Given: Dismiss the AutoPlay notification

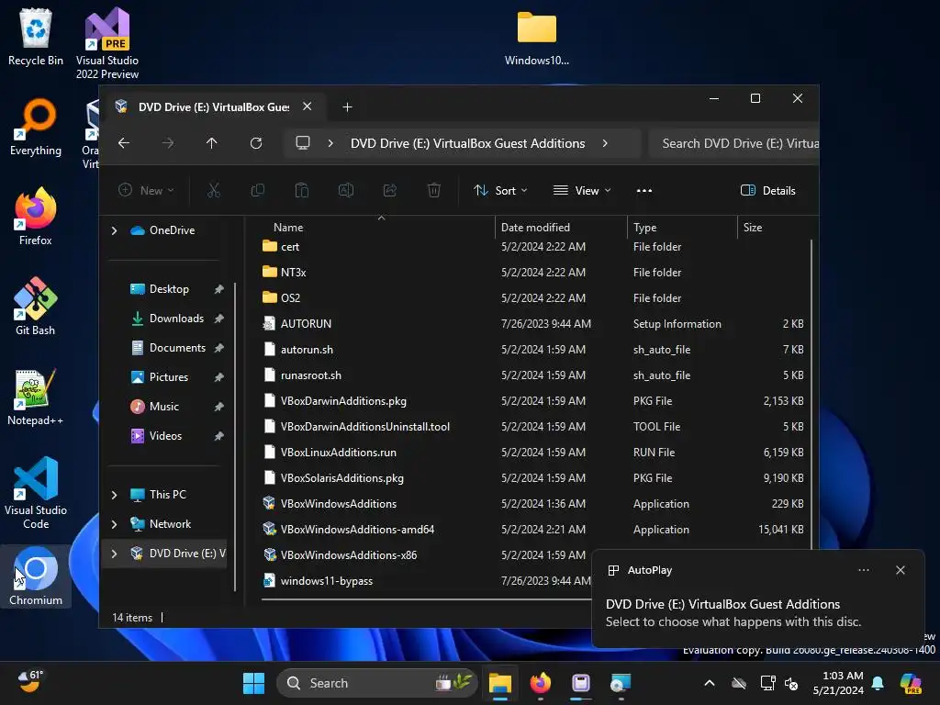Looking at the screenshot, I should coord(901,570).
